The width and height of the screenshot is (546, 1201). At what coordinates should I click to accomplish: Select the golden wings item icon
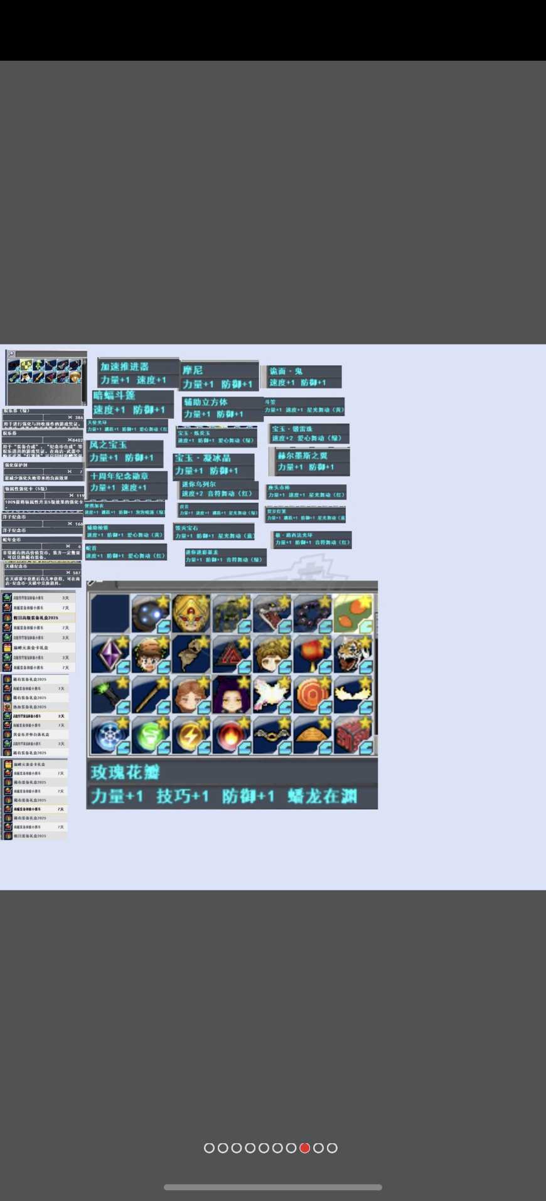tap(353, 694)
